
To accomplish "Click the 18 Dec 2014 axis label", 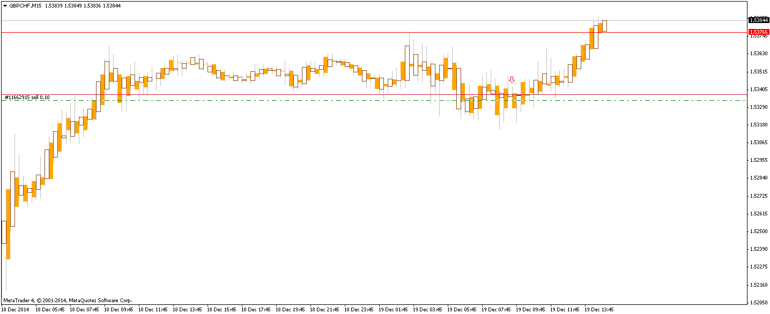I will pyautogui.click(x=14, y=309).
